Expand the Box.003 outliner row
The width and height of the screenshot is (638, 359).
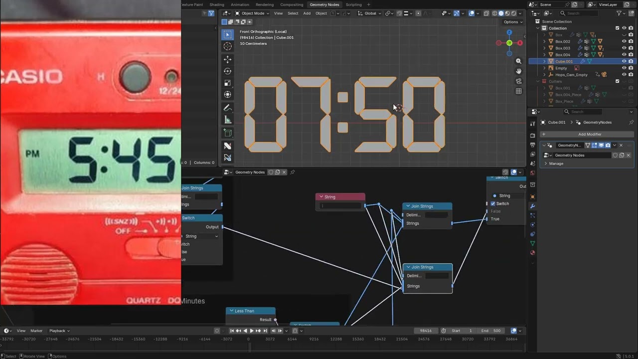tap(544, 48)
